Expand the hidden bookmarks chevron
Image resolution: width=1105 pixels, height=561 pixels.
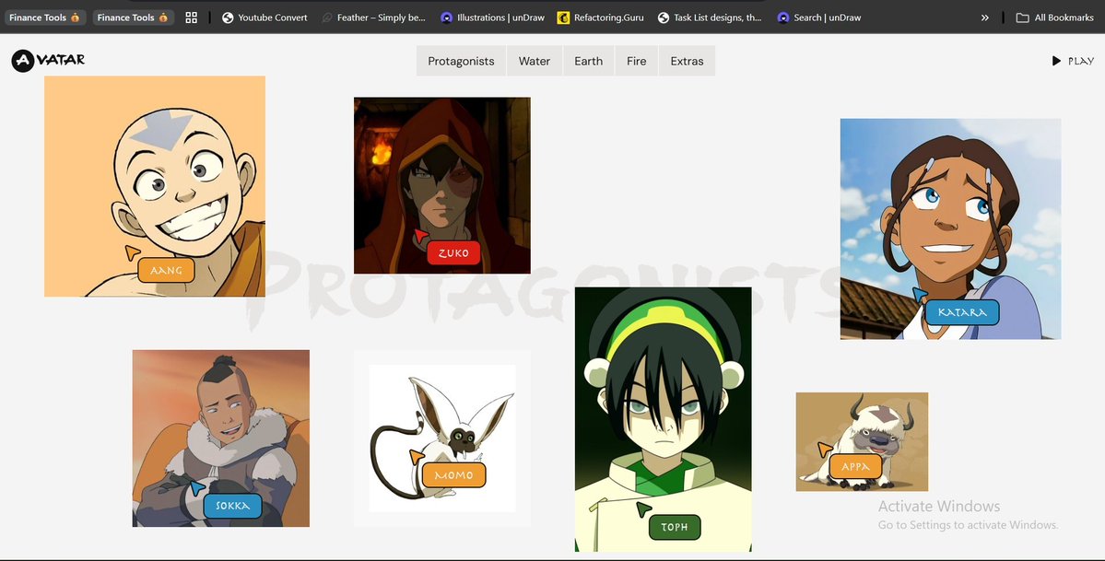(984, 18)
